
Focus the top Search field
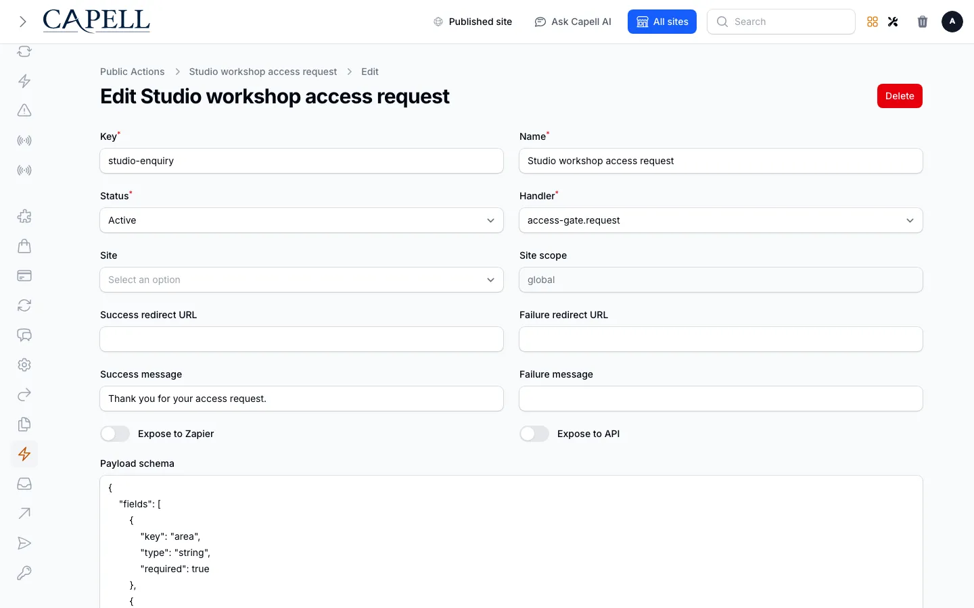point(781,22)
